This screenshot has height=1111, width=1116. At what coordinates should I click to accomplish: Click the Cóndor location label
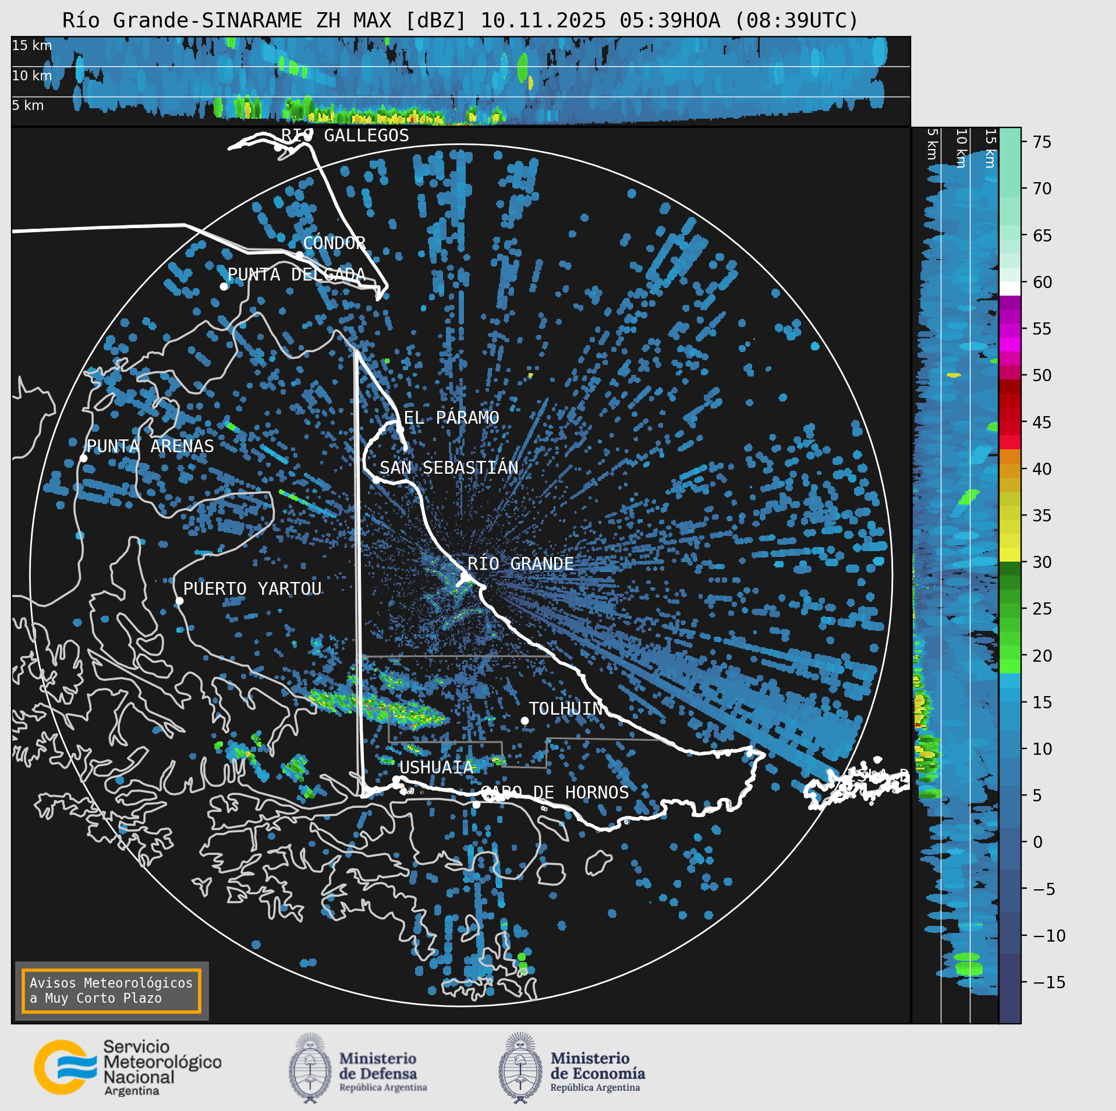coord(335,243)
